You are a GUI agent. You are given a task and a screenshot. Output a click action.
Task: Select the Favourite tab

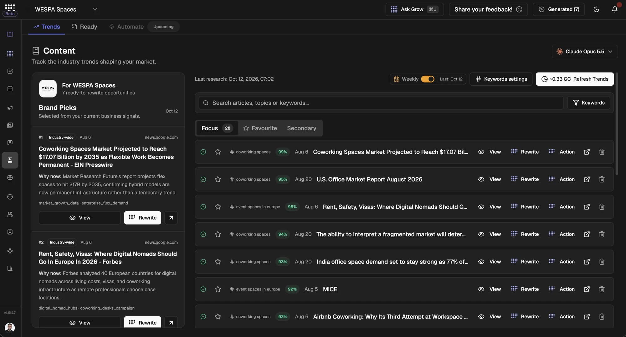(x=260, y=128)
